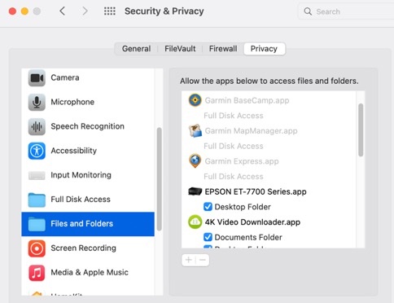Image resolution: width=394 pixels, height=303 pixels.
Task: Open Media & Apple Music category
Action: (88, 272)
